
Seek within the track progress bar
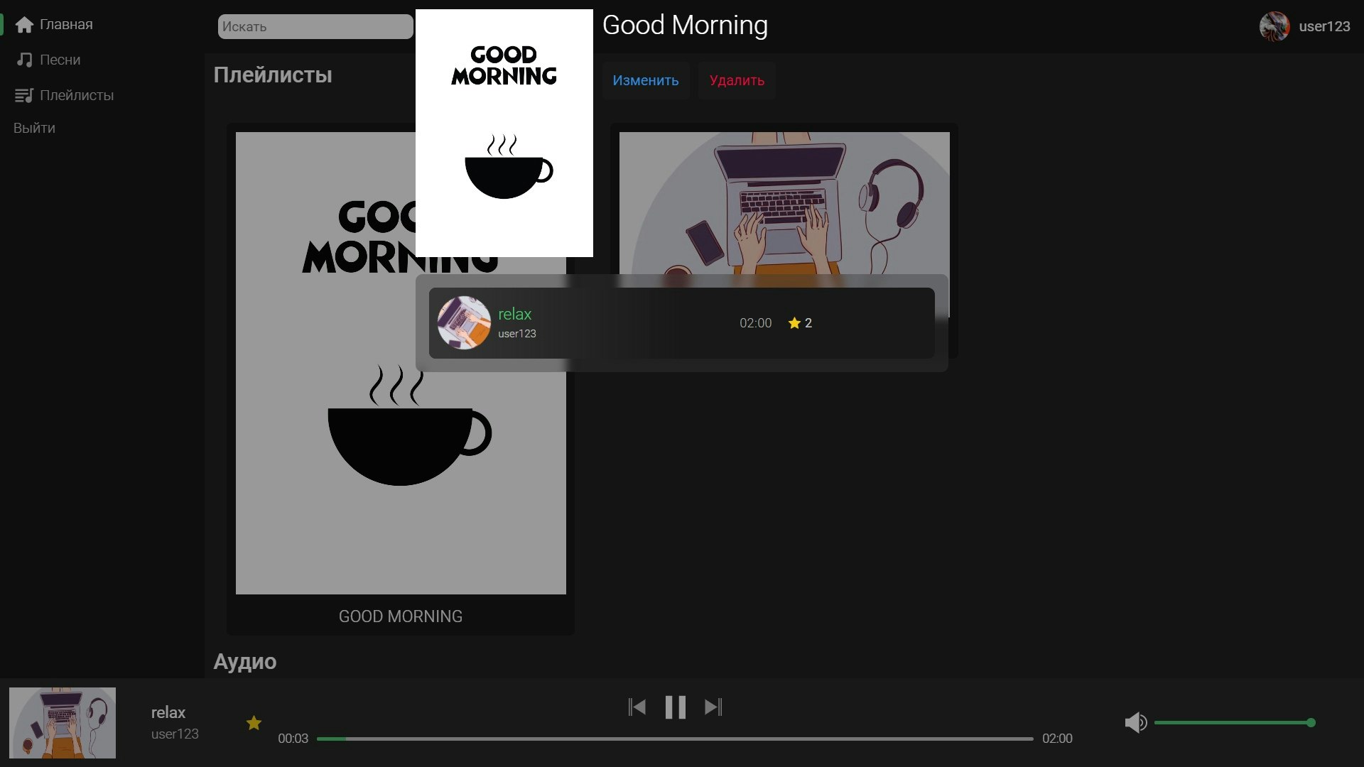pyautogui.click(x=675, y=739)
